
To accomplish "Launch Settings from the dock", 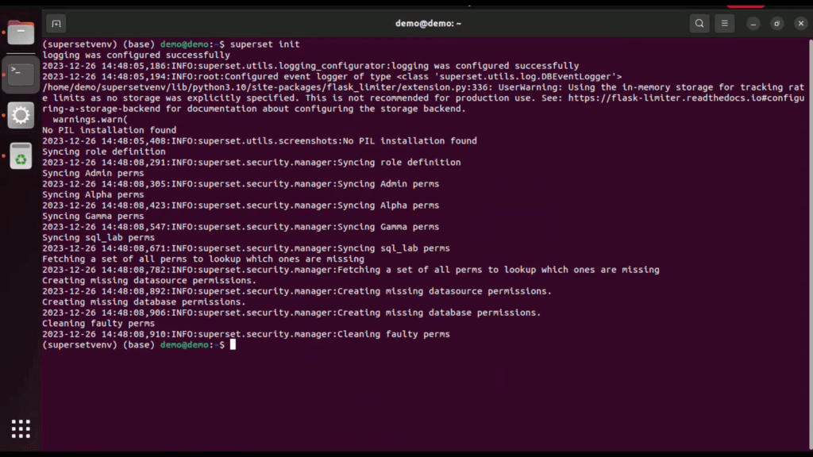I will tap(21, 115).
